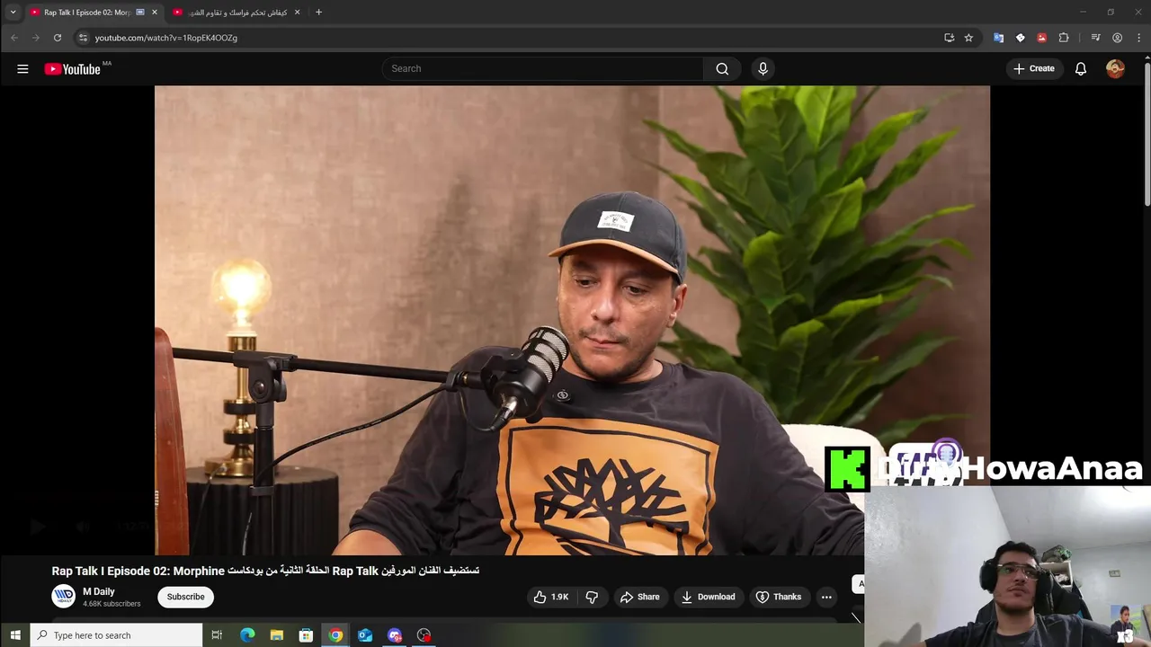Open a new browser tab

pos(318,13)
